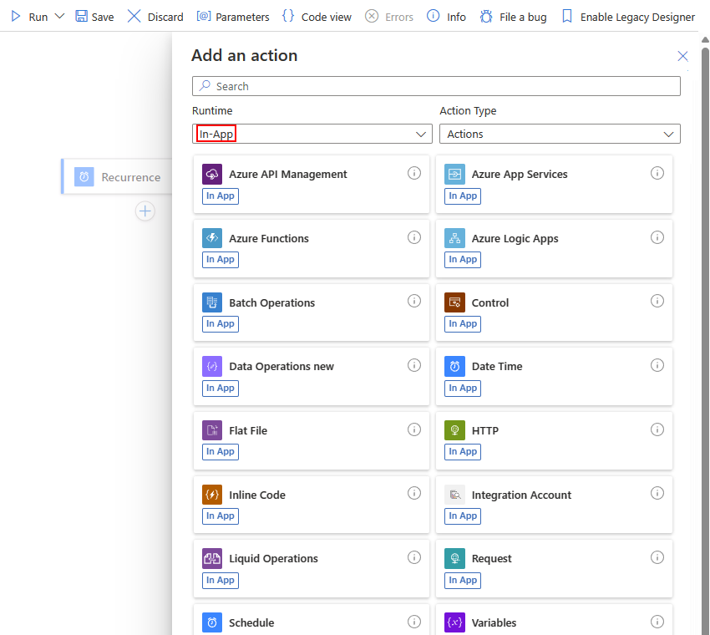Click the action Search field
The image size is (710, 635).
436,86
